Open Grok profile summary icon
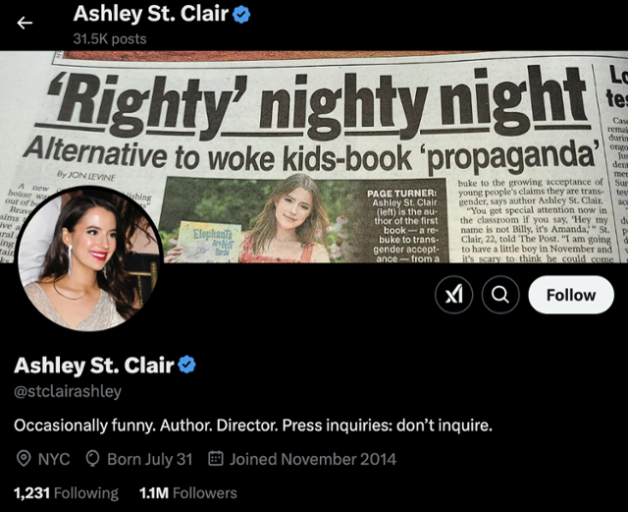 tap(453, 295)
